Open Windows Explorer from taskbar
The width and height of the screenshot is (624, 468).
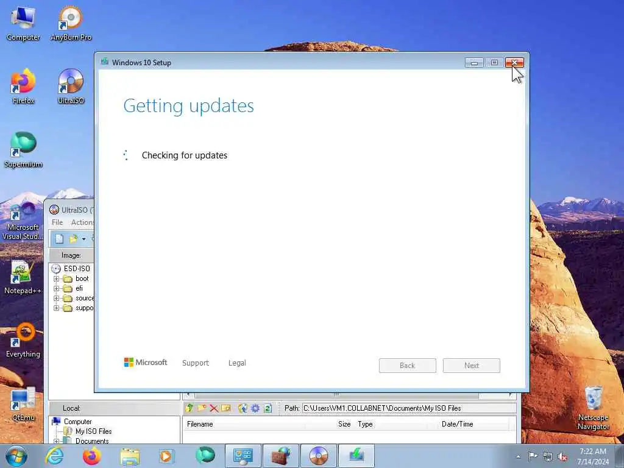coord(130,456)
